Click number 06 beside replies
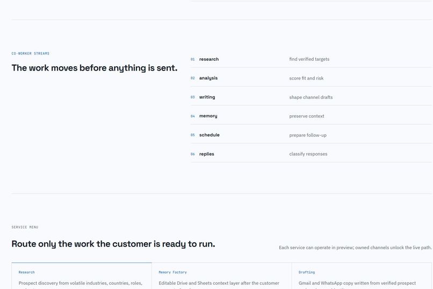This screenshot has width=433, height=289. (x=192, y=154)
